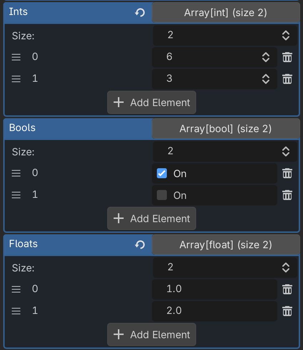Delete element 1 of the Ints array

coord(287,79)
